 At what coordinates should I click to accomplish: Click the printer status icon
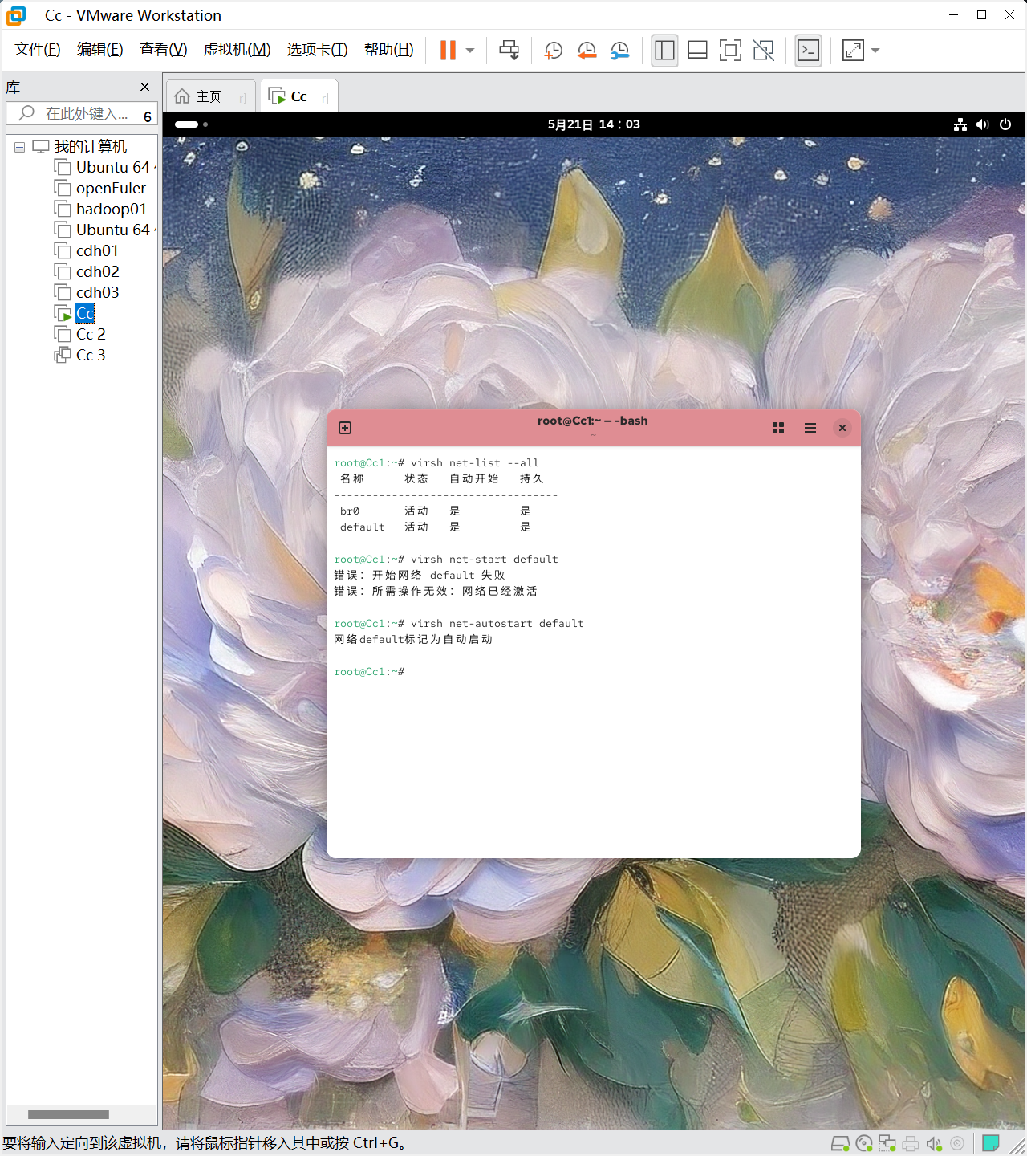coord(911,1144)
